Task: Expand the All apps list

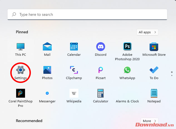Action: (147, 32)
